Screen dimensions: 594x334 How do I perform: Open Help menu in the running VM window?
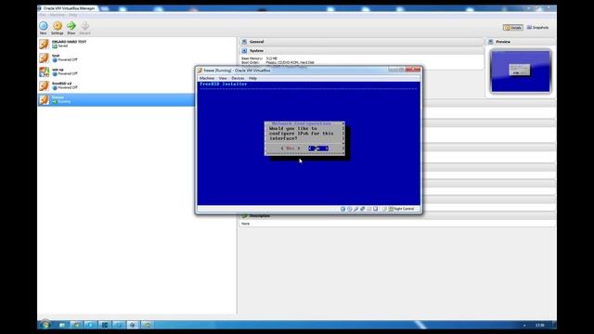[x=252, y=78]
